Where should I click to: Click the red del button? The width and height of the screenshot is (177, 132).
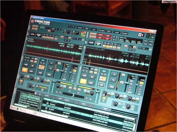[107, 39]
